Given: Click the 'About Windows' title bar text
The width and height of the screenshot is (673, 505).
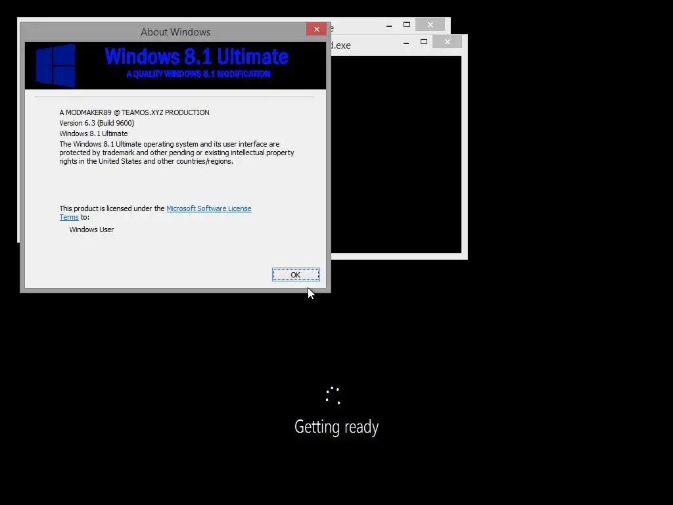Looking at the screenshot, I should [175, 32].
